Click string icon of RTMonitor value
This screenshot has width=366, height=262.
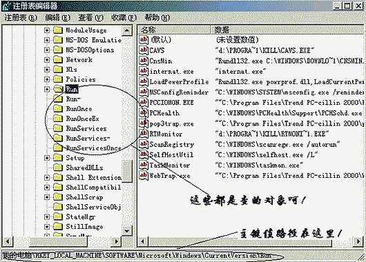pos(144,134)
